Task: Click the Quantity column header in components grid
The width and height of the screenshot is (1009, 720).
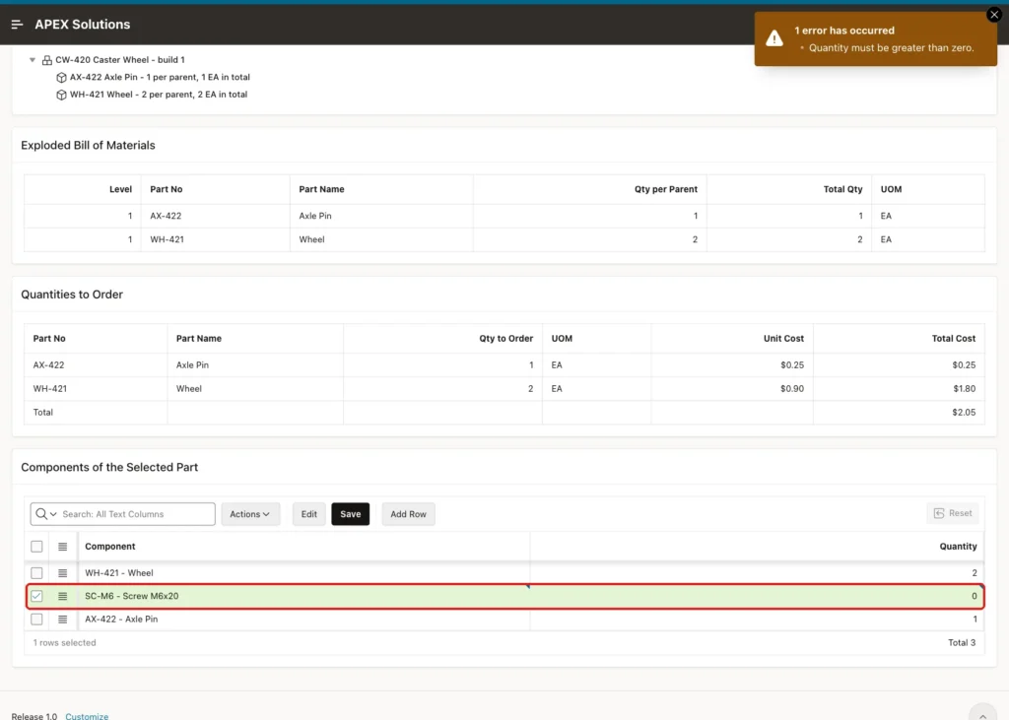Action: click(x=758, y=547)
